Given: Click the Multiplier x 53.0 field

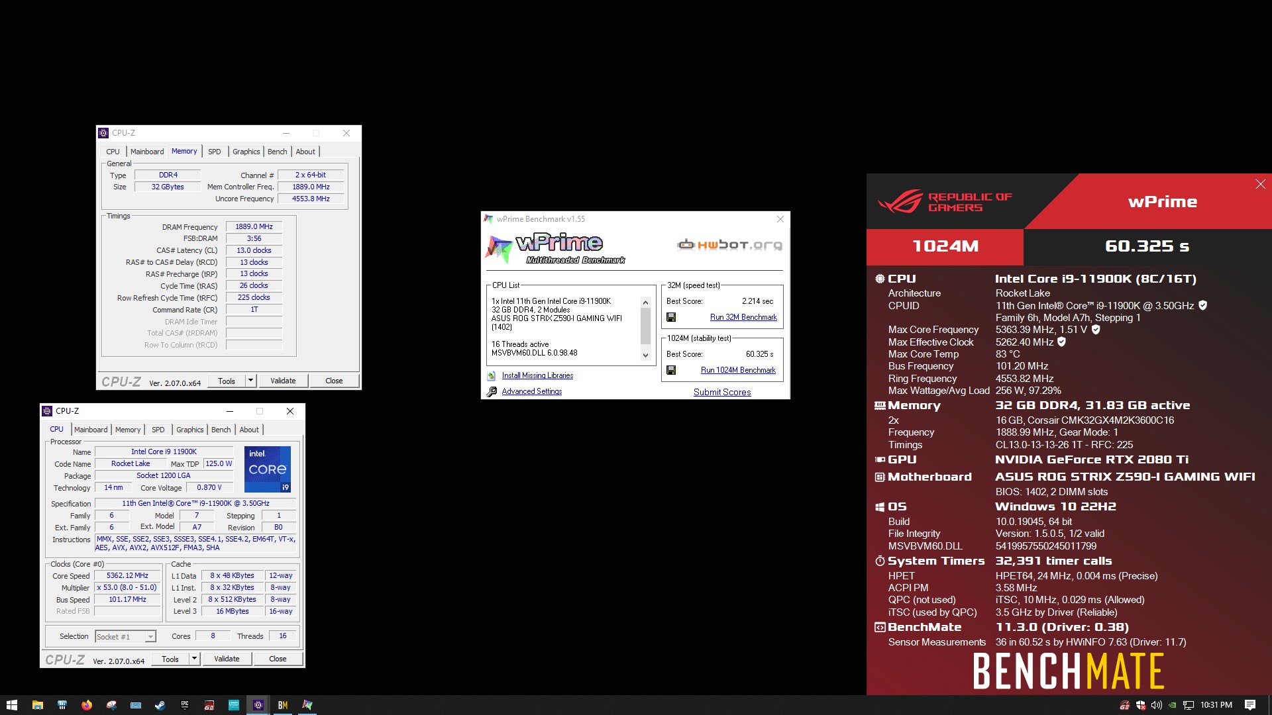Looking at the screenshot, I should [x=127, y=587].
